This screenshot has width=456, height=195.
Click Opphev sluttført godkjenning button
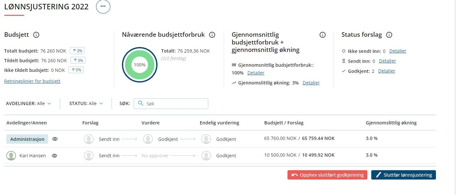click(x=327, y=175)
